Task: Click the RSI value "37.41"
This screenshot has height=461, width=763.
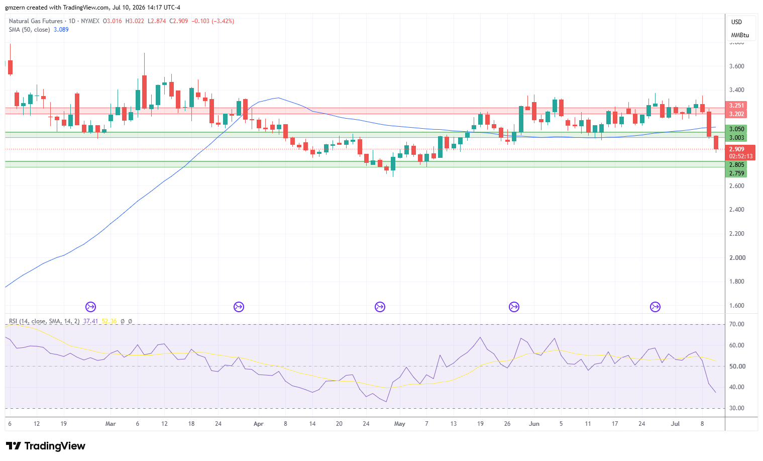Action: (90, 321)
